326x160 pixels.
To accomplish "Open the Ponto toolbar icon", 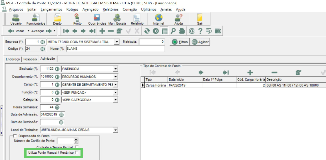I will [x=77, y=19].
